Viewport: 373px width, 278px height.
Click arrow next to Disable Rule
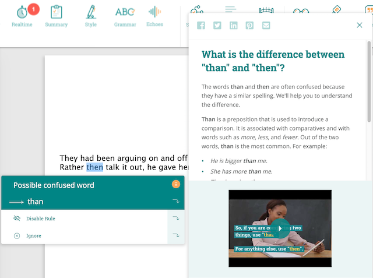pyautogui.click(x=176, y=218)
